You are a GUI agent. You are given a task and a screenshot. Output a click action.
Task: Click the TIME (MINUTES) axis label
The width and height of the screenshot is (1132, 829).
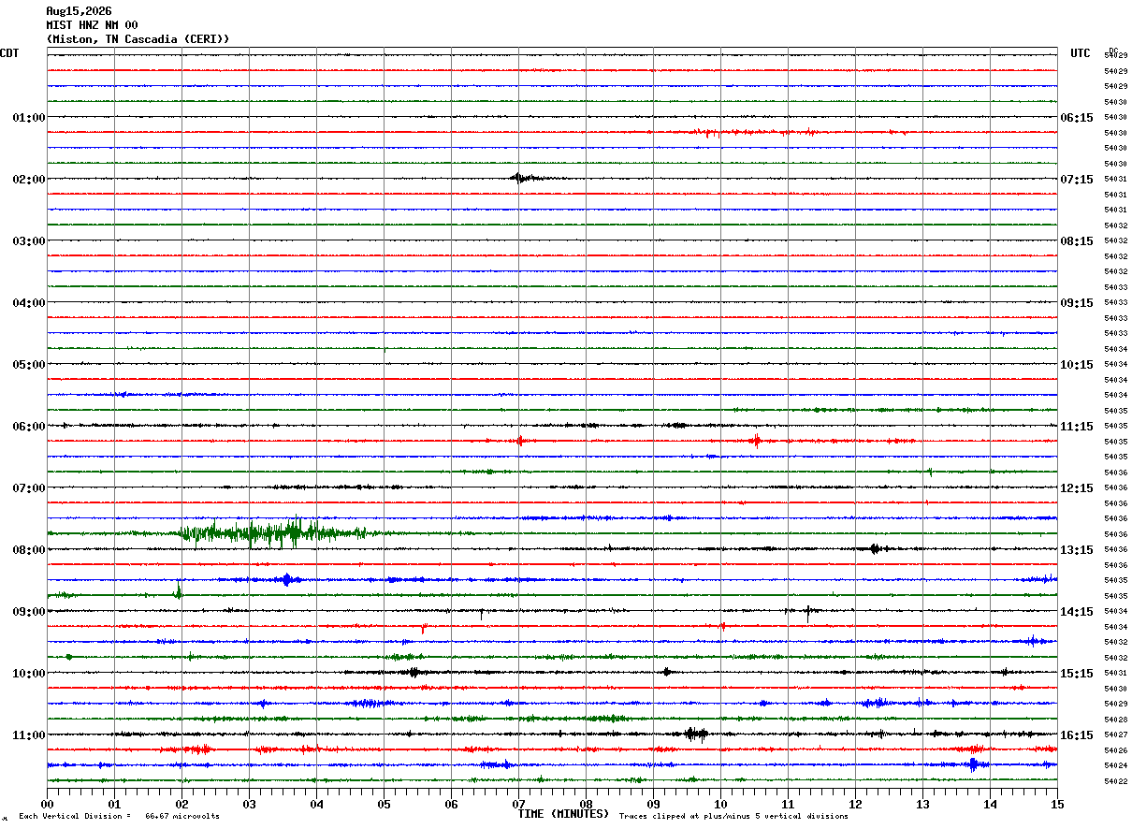[x=563, y=814]
